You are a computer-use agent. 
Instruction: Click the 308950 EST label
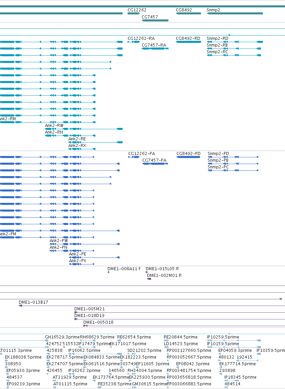(13, 364)
